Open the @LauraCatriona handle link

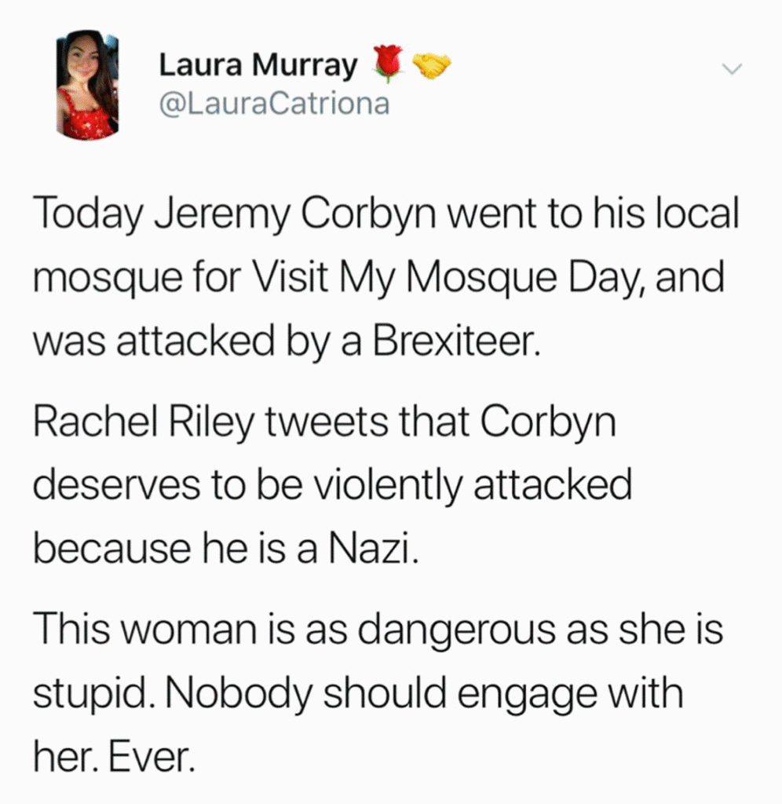coord(274,104)
